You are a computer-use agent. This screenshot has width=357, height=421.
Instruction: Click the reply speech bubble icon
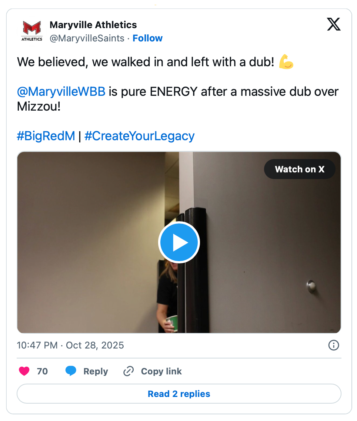point(71,371)
